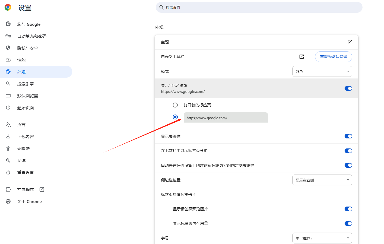
Task: Click the puzzle piece extensions icon
Action: pyautogui.click(x=8, y=189)
